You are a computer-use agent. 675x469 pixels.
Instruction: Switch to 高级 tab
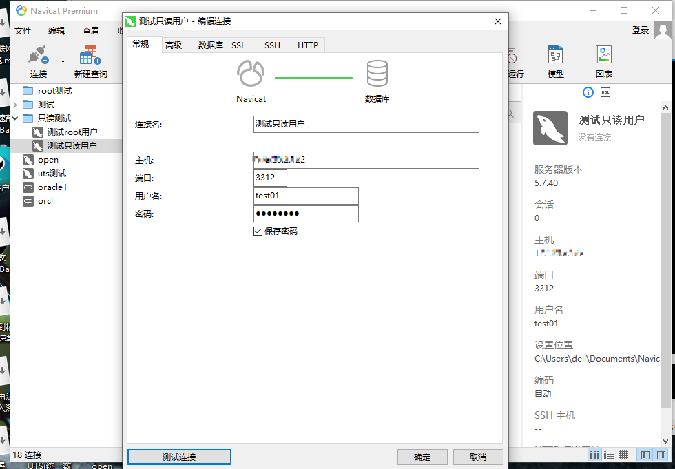174,45
